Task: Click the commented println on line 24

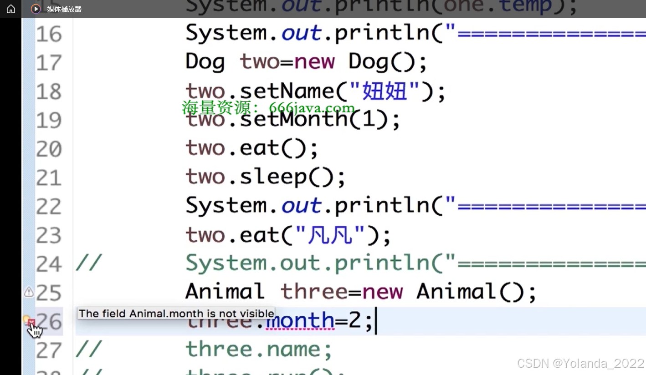Action: 415,263
